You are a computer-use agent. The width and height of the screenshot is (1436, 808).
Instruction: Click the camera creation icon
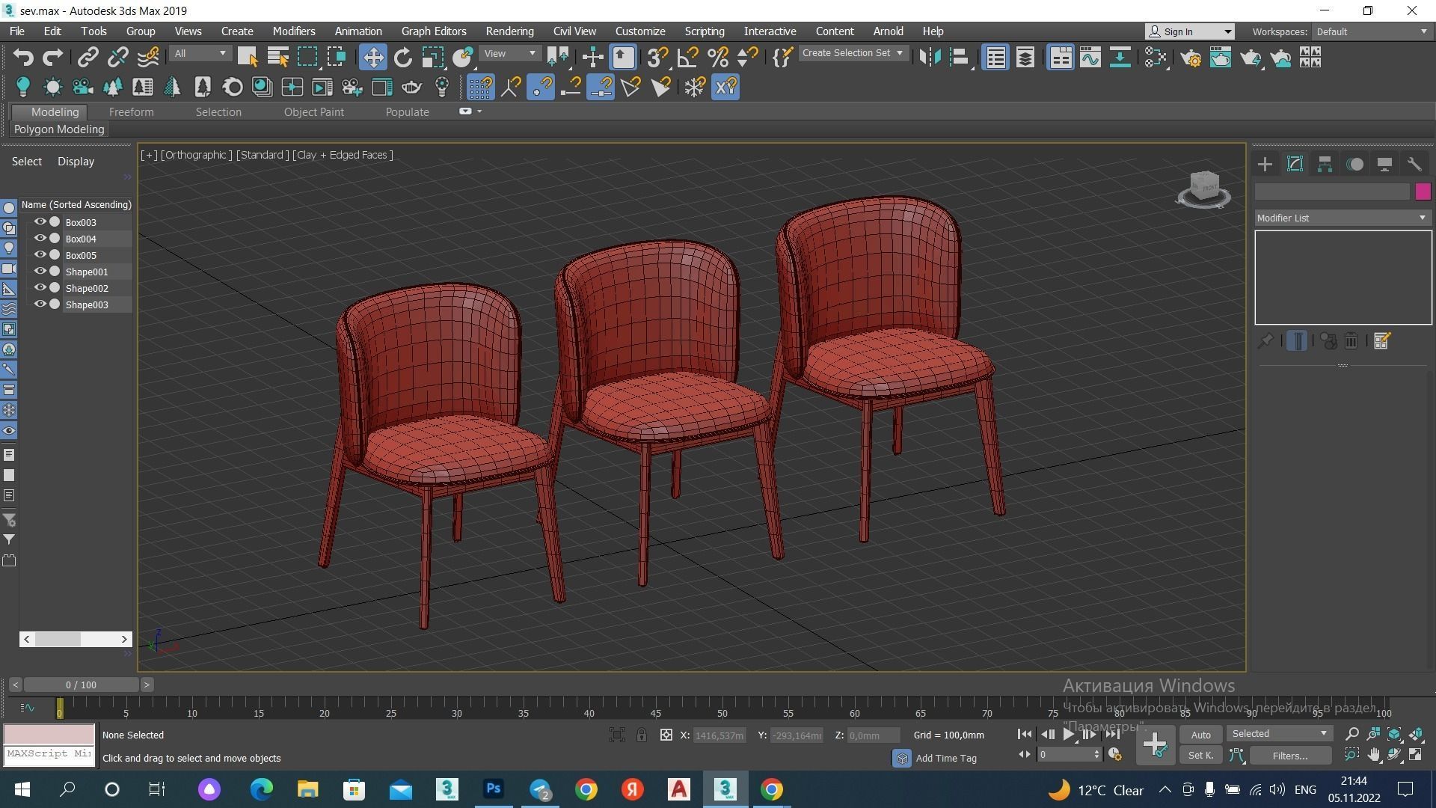pos(82,88)
